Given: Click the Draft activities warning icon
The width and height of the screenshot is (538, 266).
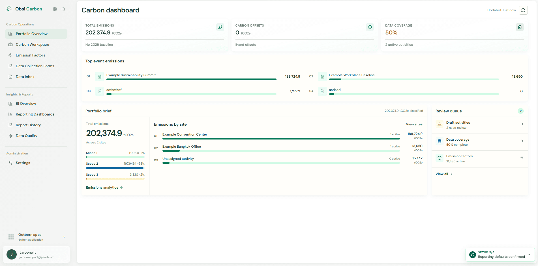Looking at the screenshot, I should (x=440, y=124).
